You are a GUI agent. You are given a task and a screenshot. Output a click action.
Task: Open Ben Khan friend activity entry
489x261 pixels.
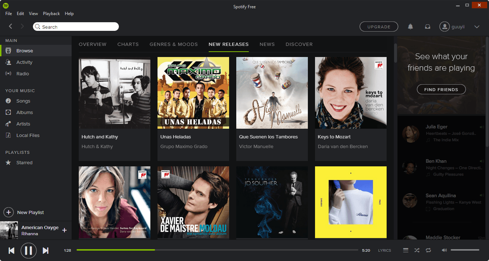coord(442,167)
